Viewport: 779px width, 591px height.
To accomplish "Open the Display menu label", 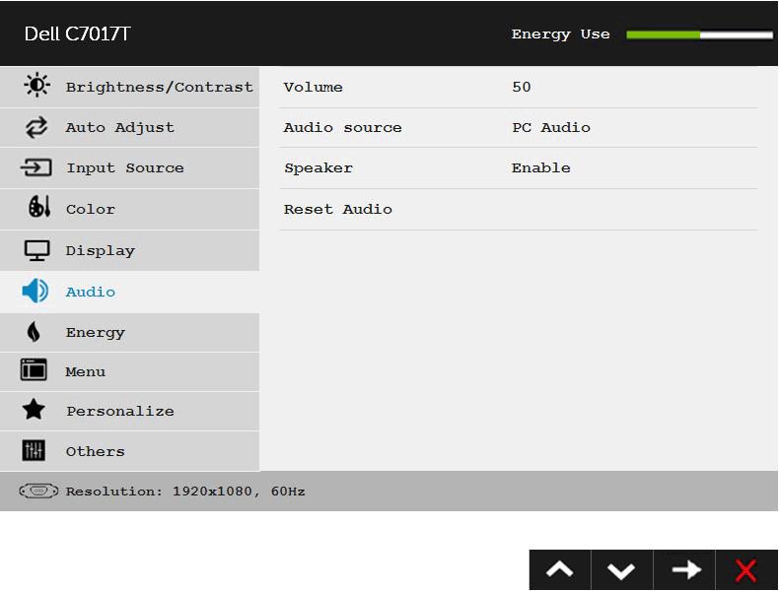I will click(x=101, y=250).
